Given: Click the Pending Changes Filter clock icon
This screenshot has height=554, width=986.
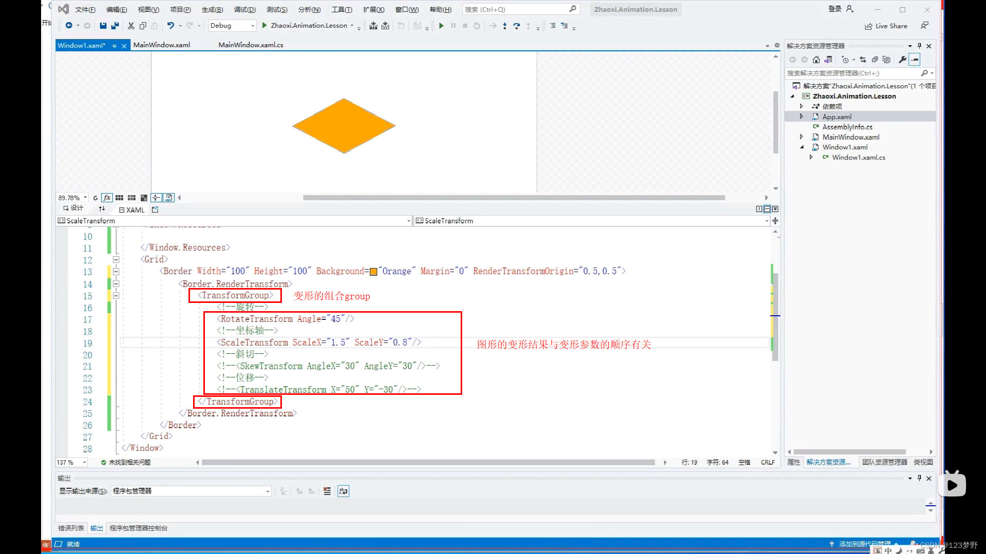Looking at the screenshot, I should 845,60.
